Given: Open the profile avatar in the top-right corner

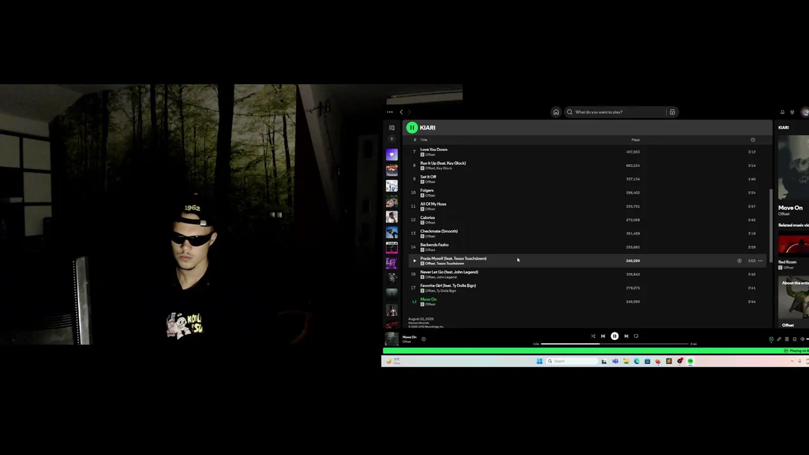Looking at the screenshot, I should click(x=805, y=112).
